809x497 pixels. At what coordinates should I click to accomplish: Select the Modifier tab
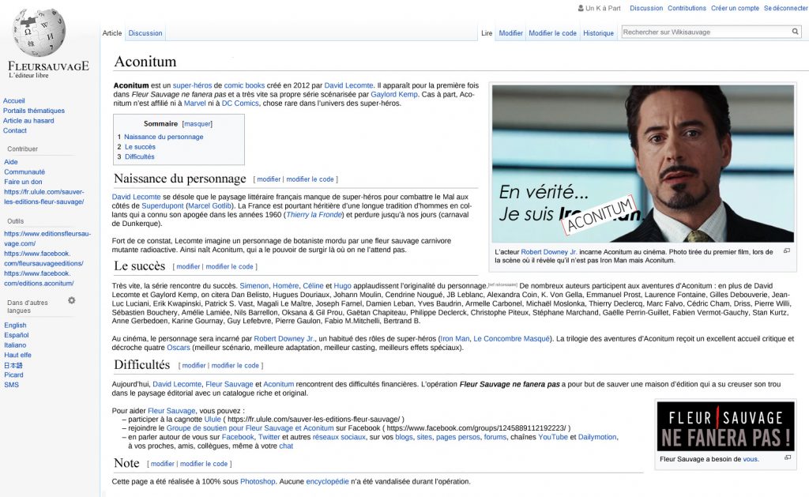(511, 33)
